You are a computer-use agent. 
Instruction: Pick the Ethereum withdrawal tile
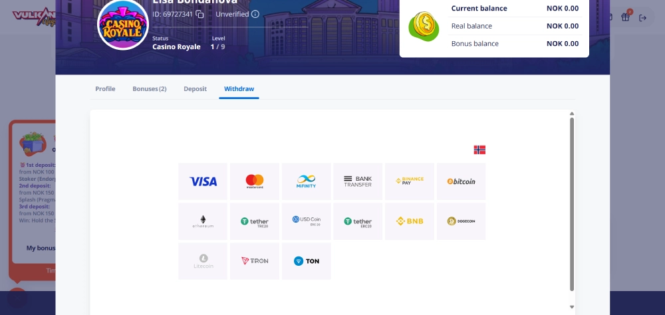203,221
